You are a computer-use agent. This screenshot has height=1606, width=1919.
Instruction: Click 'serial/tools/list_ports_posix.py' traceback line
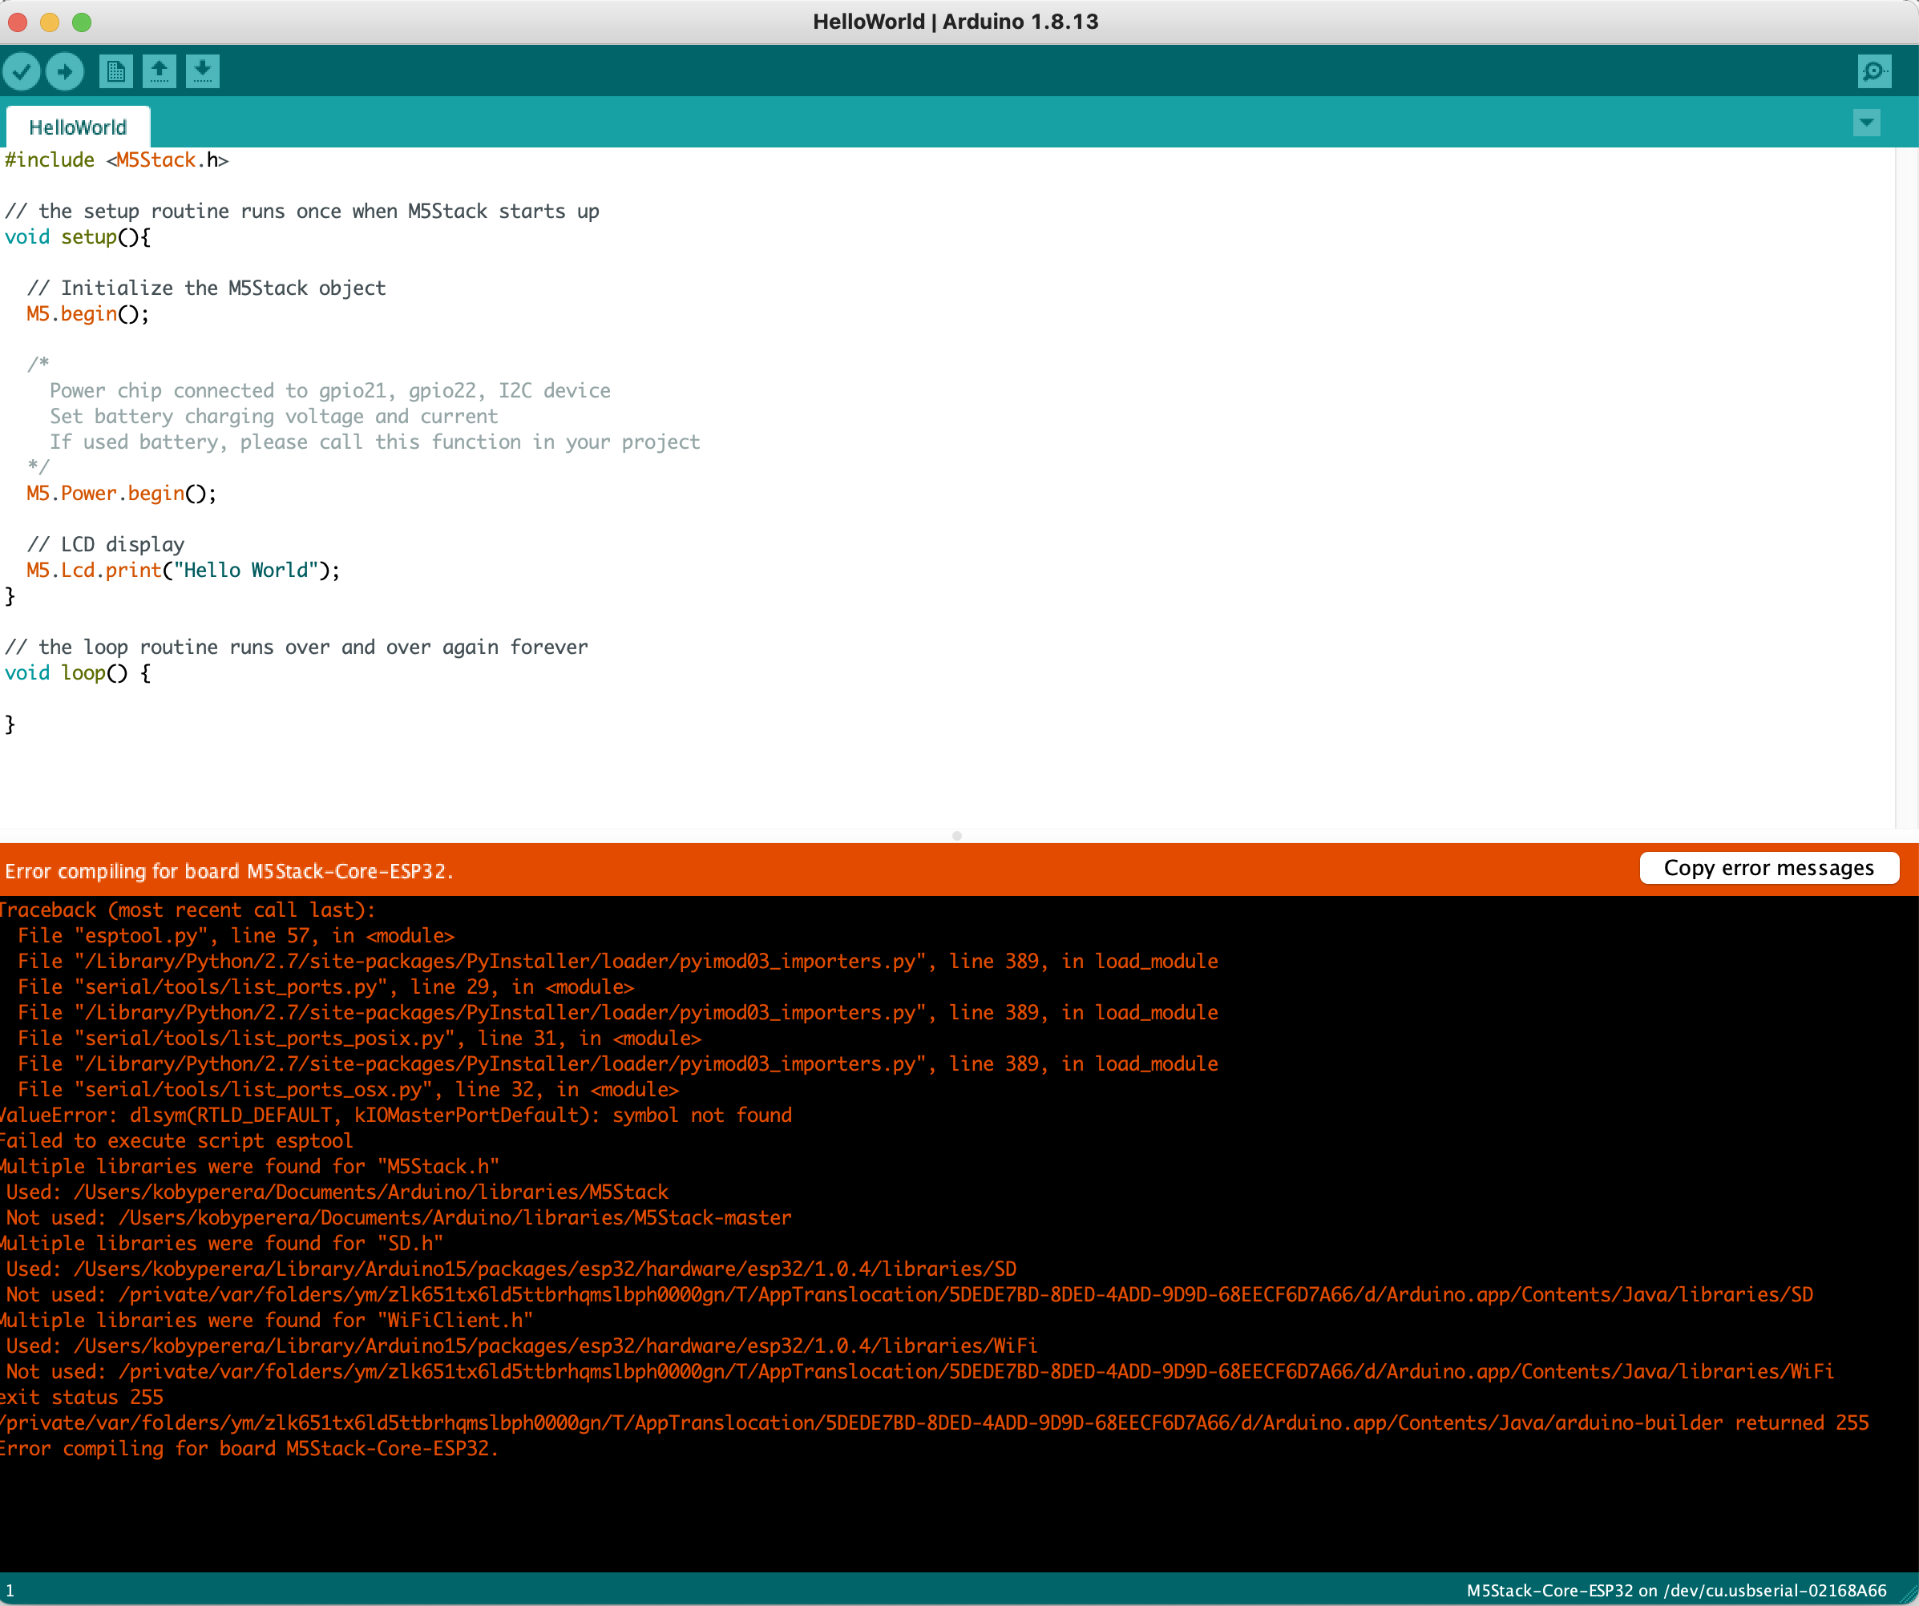359,1038
